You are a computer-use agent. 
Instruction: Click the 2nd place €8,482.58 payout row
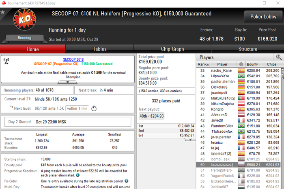click(x=166, y=131)
